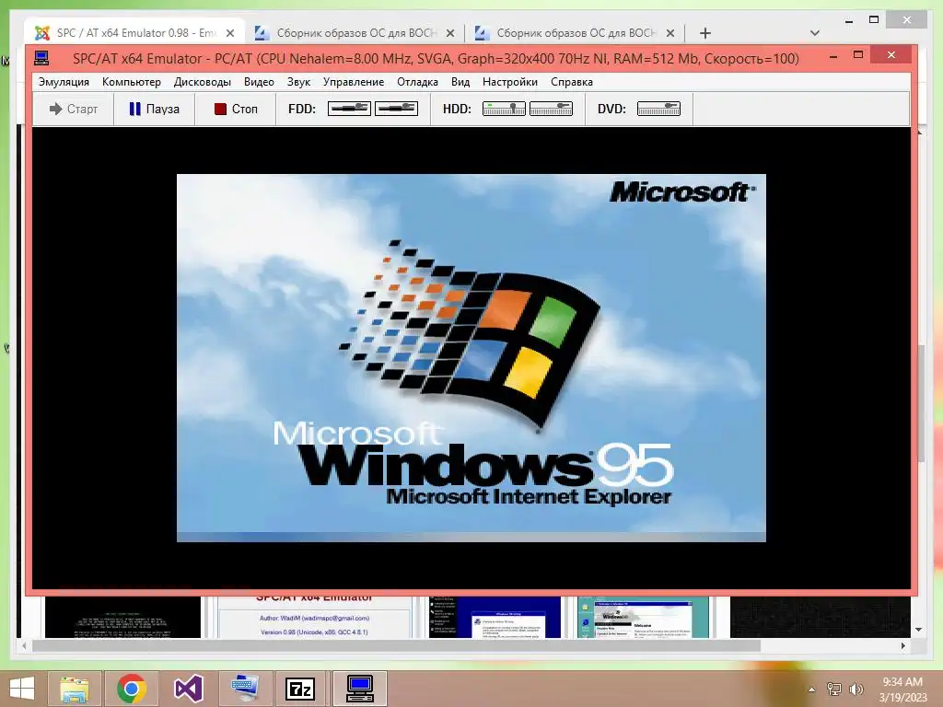Open the Компьютер menu

point(131,82)
